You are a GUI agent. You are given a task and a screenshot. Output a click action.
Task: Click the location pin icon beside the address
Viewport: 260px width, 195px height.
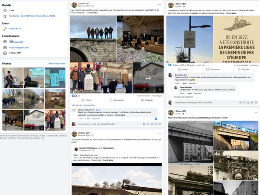4,16
